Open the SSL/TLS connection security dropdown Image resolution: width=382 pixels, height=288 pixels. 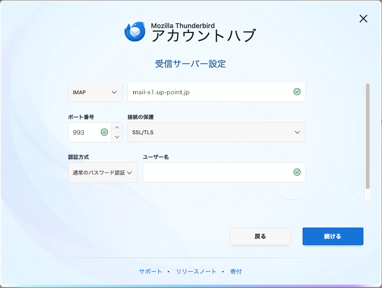click(216, 132)
